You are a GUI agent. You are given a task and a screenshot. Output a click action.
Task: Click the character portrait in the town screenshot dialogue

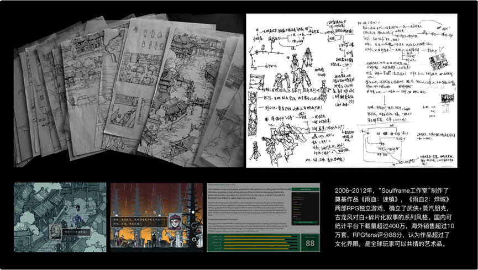[55, 231]
